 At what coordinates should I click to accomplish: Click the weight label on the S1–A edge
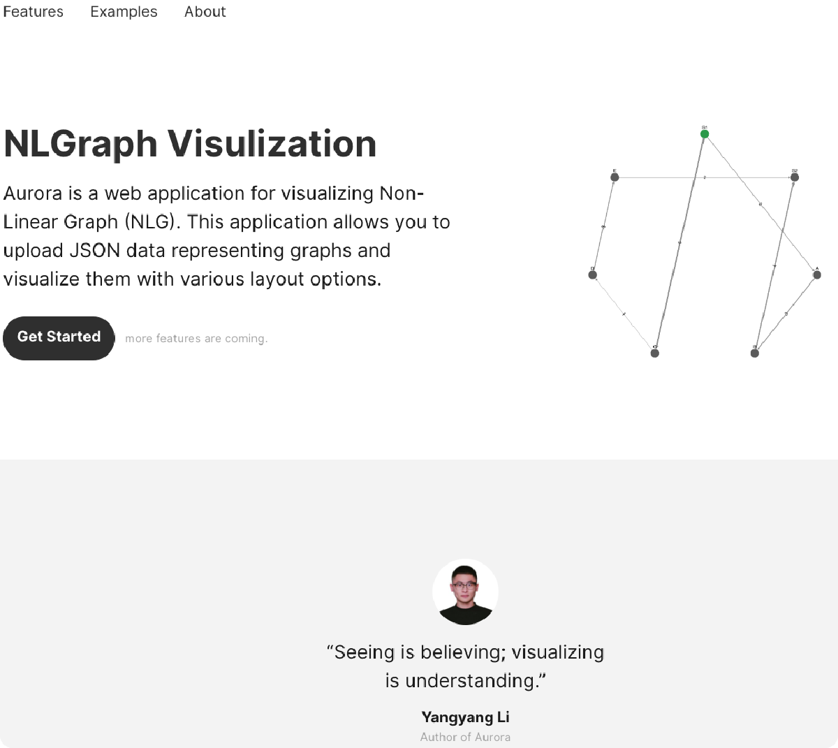(760, 205)
